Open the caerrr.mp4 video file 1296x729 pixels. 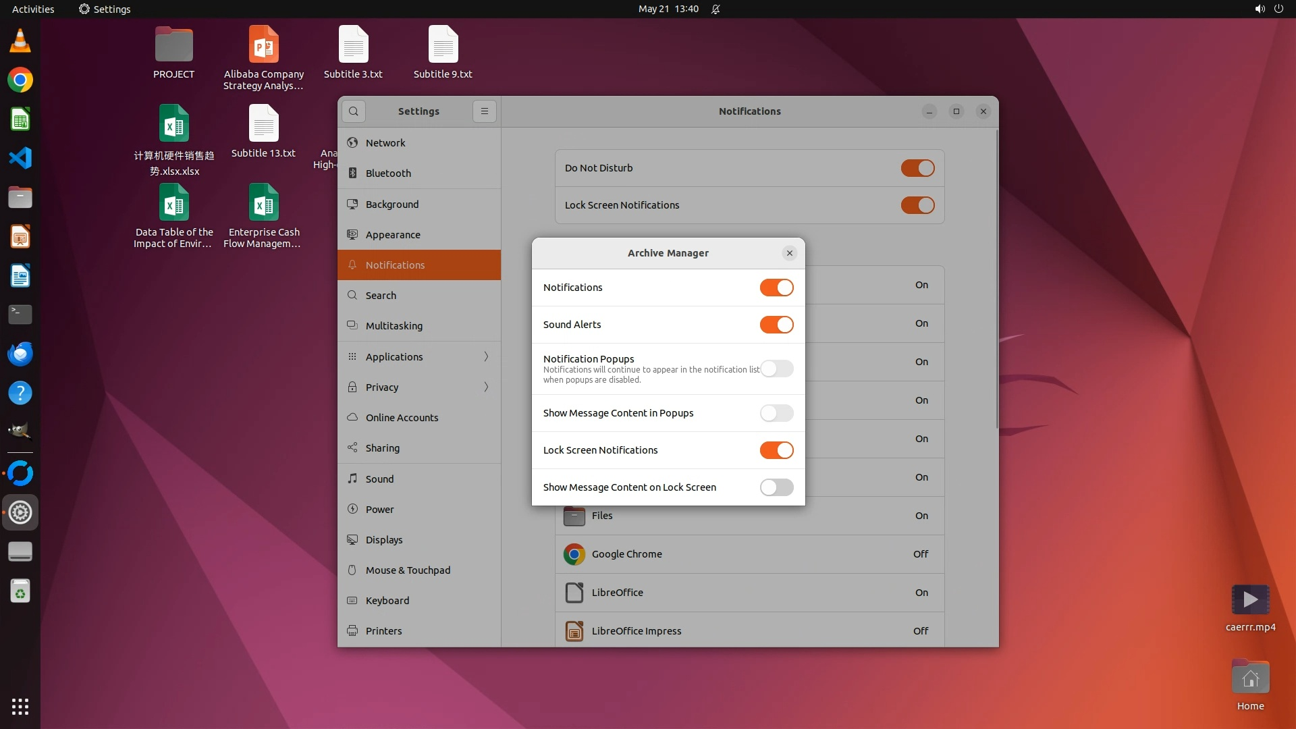(1250, 600)
